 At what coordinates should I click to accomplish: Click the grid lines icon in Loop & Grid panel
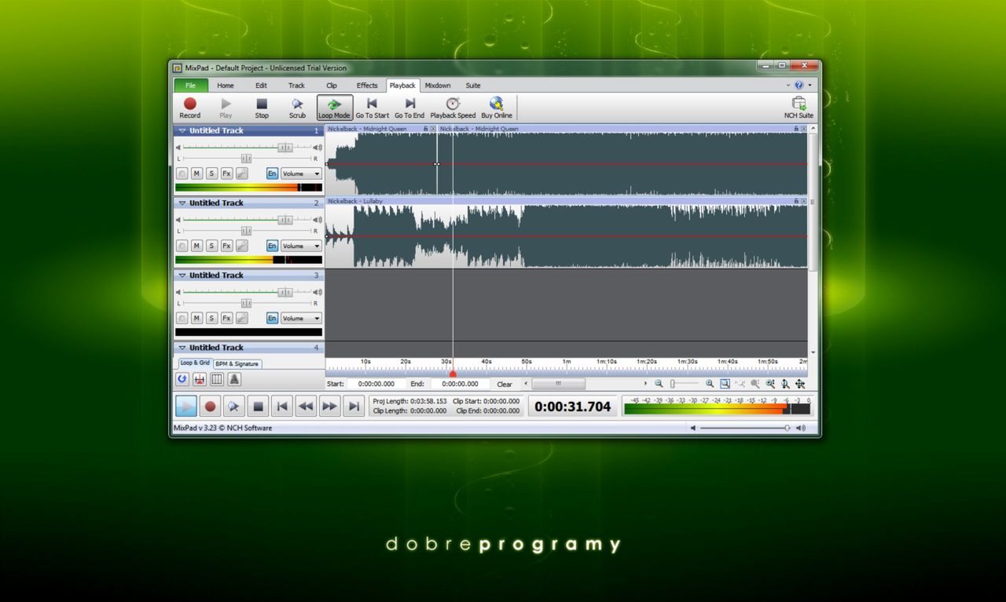coord(217,379)
